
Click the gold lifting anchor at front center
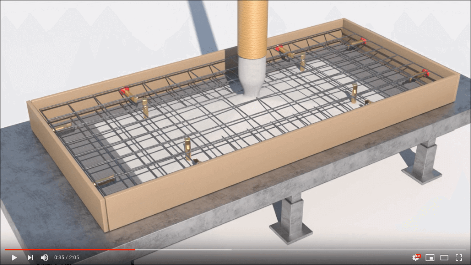pos(188,148)
